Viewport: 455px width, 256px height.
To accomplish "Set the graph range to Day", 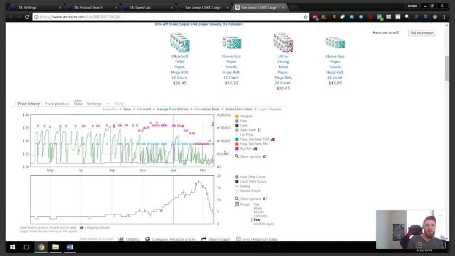I will (257, 204).
